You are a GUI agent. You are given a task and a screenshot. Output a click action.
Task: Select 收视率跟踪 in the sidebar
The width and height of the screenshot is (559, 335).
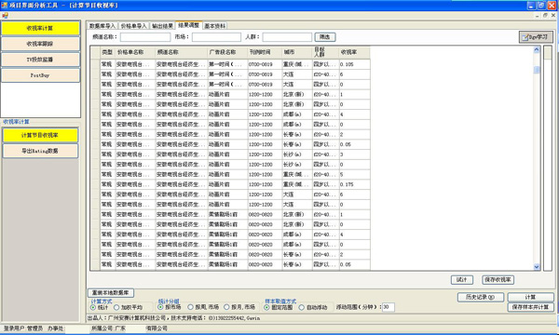40,44
